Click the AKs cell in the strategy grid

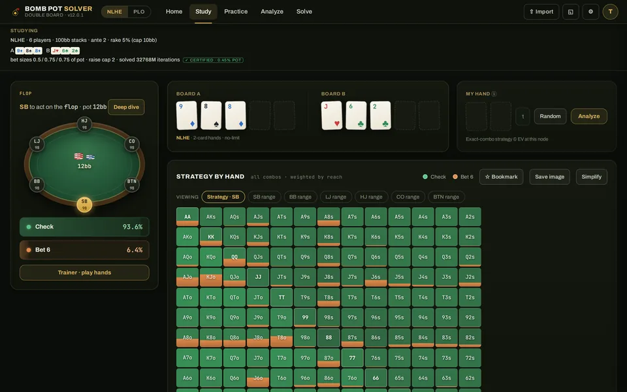pyautogui.click(x=211, y=217)
